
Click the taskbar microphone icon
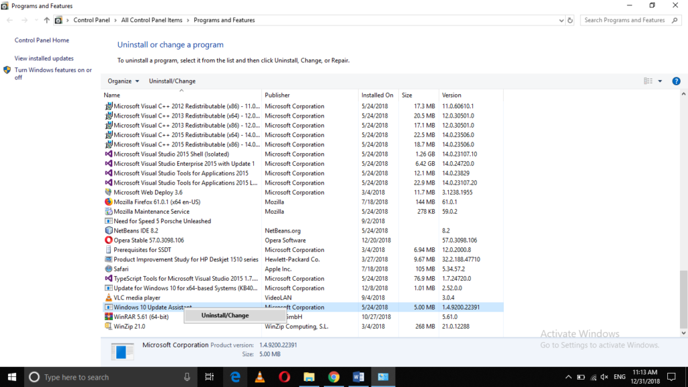[187, 377]
